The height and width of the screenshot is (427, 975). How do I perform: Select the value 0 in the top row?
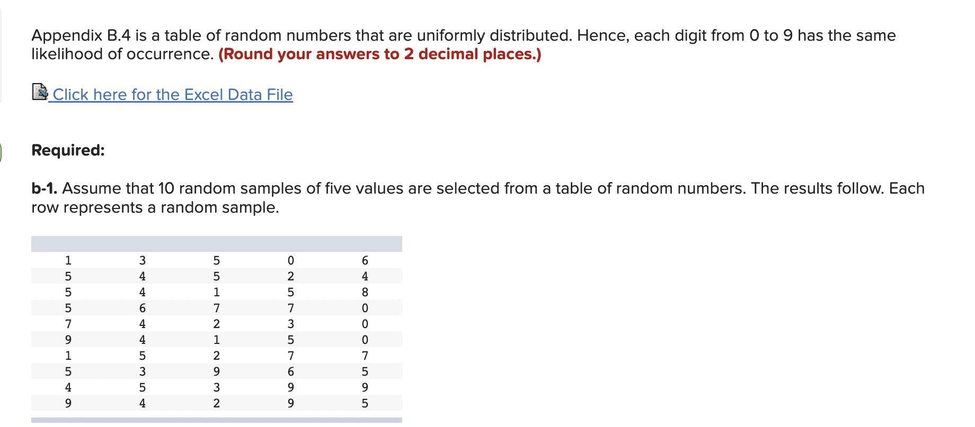(290, 260)
